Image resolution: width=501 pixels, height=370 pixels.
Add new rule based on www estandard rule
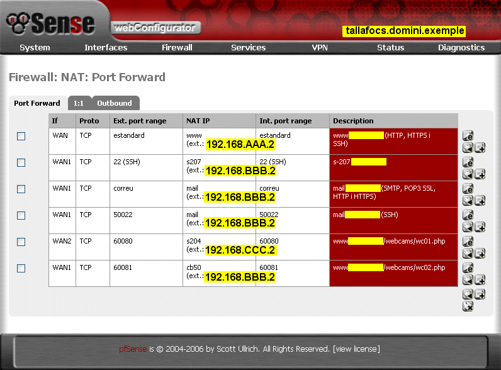point(480,148)
